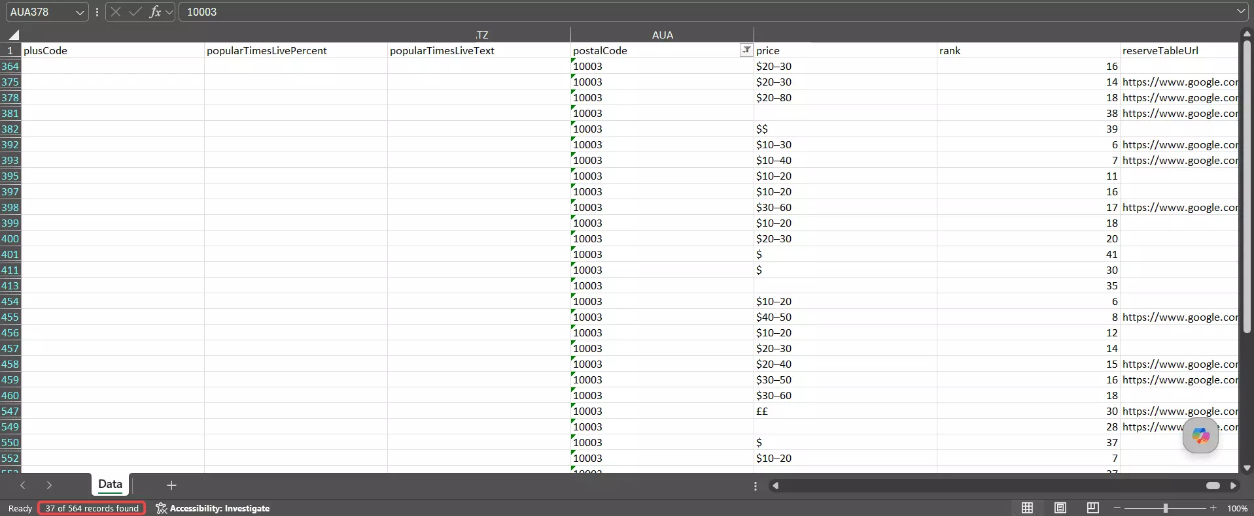Switch to Normal view icon
The image size is (1254, 516).
1027,508
